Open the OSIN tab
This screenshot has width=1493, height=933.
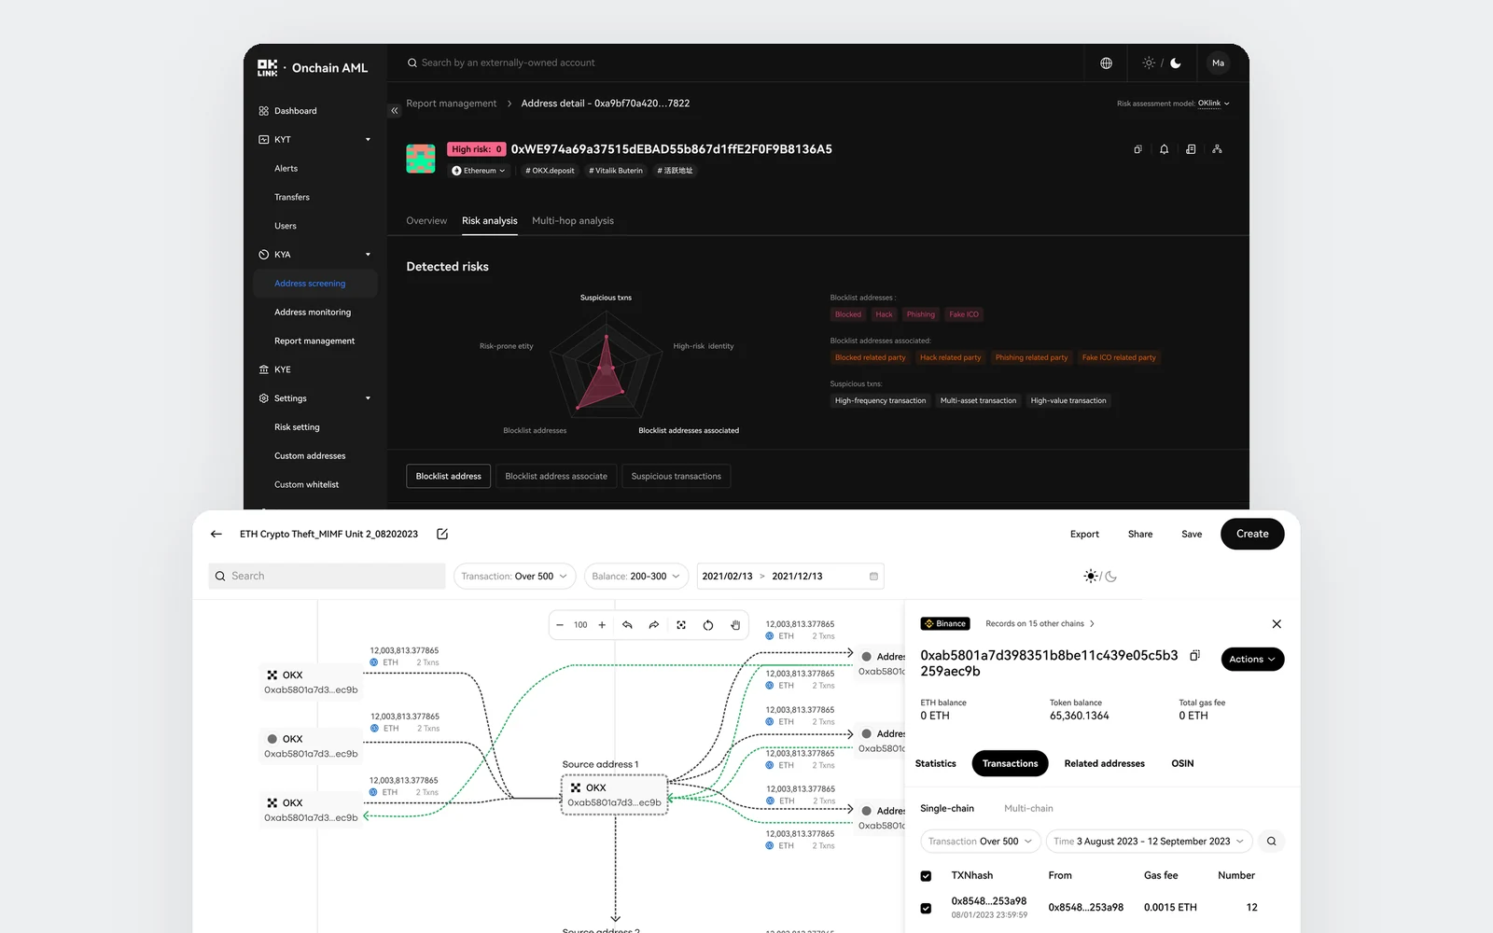pos(1182,764)
